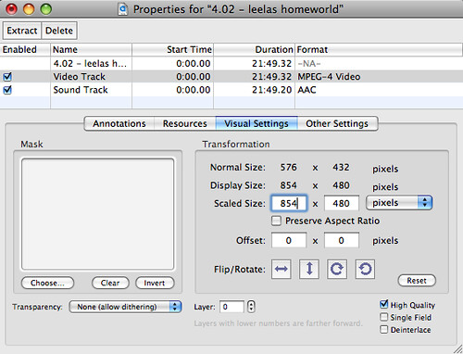Adjust the Layer stepper arrows

coord(251,307)
